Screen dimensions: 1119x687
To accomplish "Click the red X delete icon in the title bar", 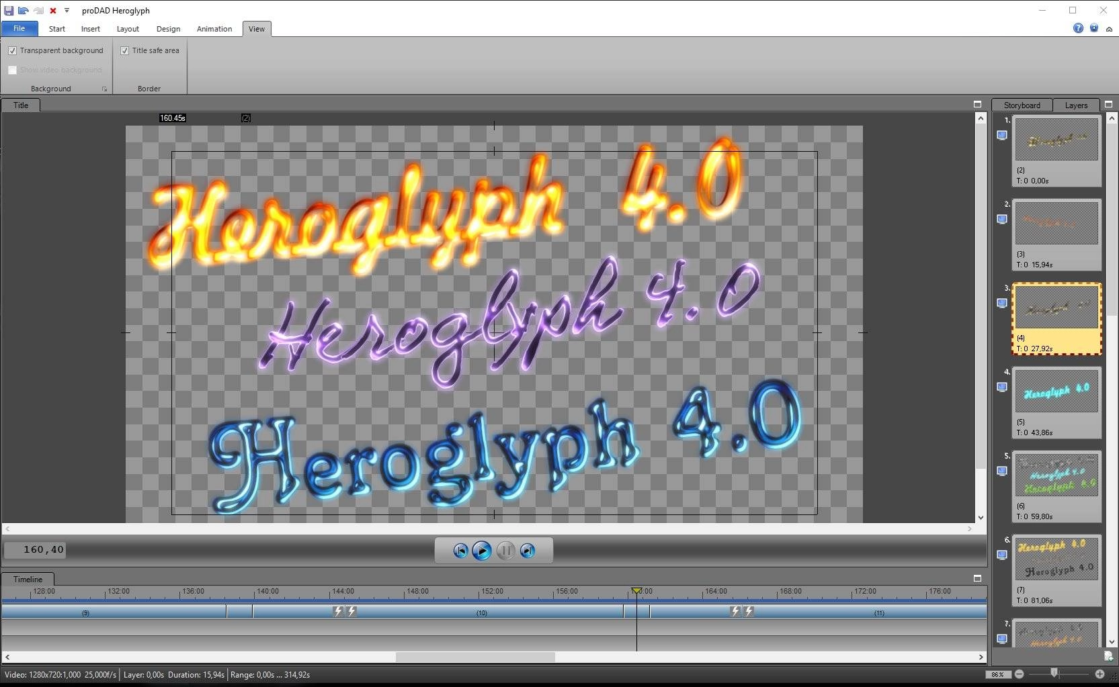I will (x=53, y=11).
